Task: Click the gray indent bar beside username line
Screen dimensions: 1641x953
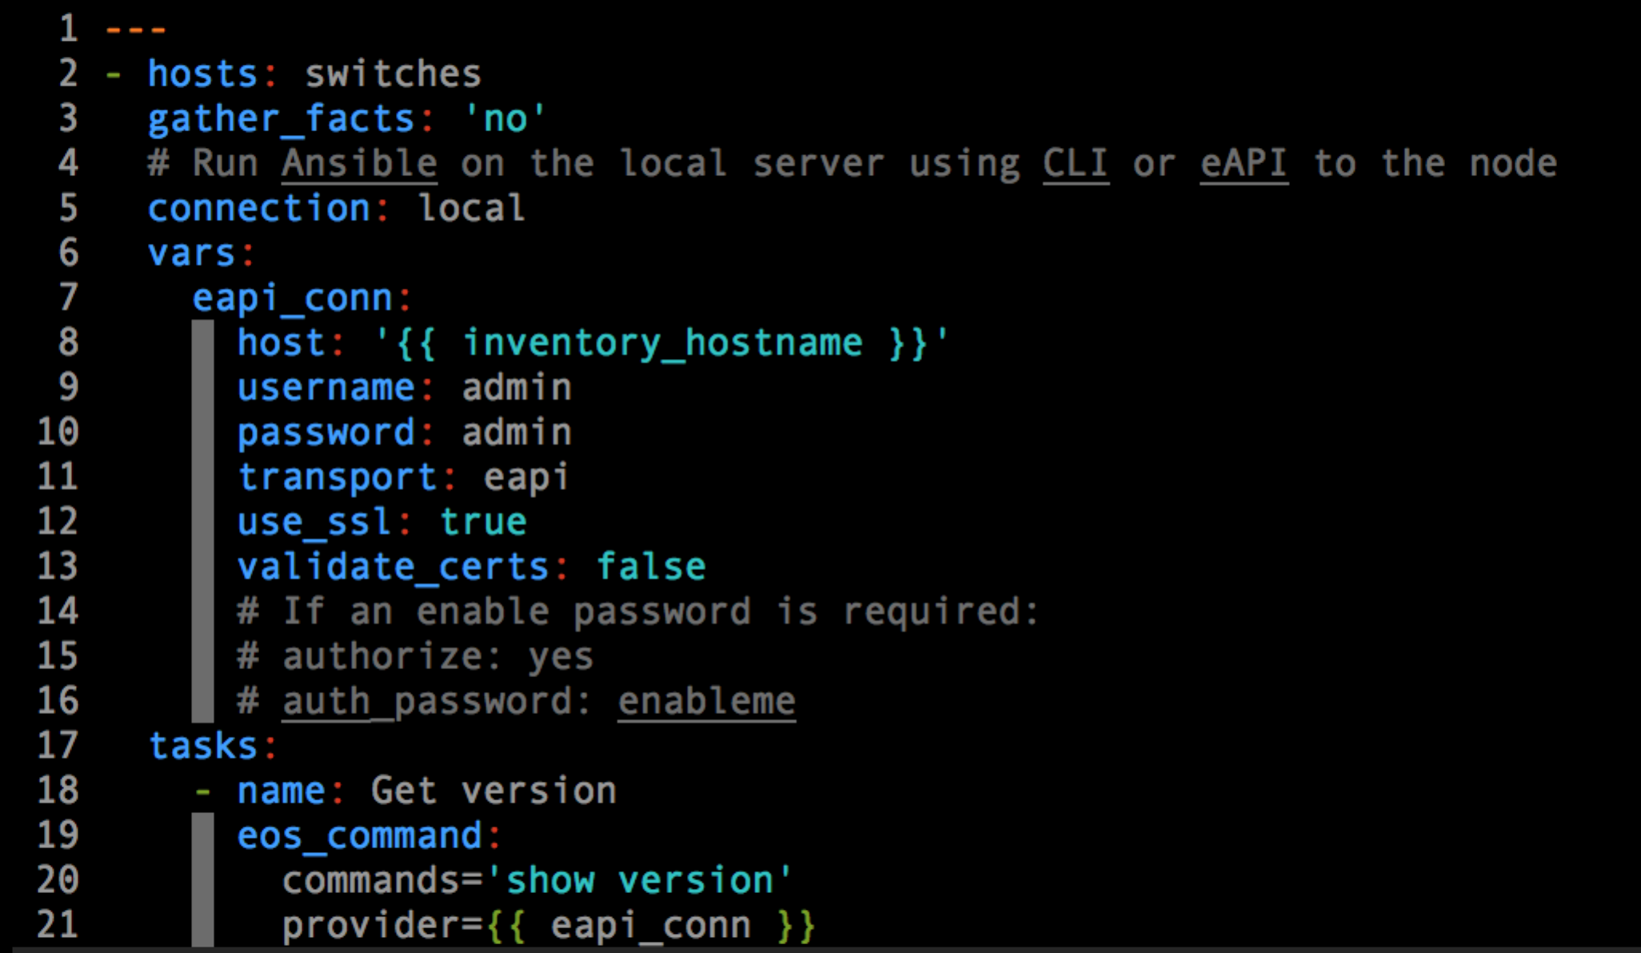Action: tap(203, 389)
